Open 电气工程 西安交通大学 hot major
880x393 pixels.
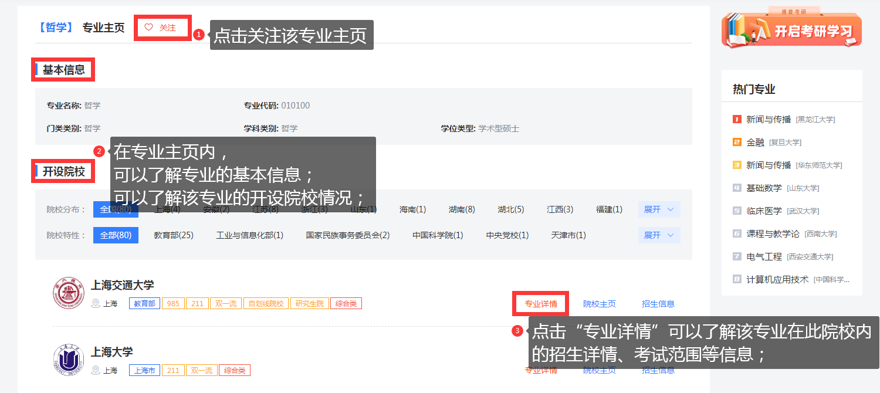tap(764, 256)
